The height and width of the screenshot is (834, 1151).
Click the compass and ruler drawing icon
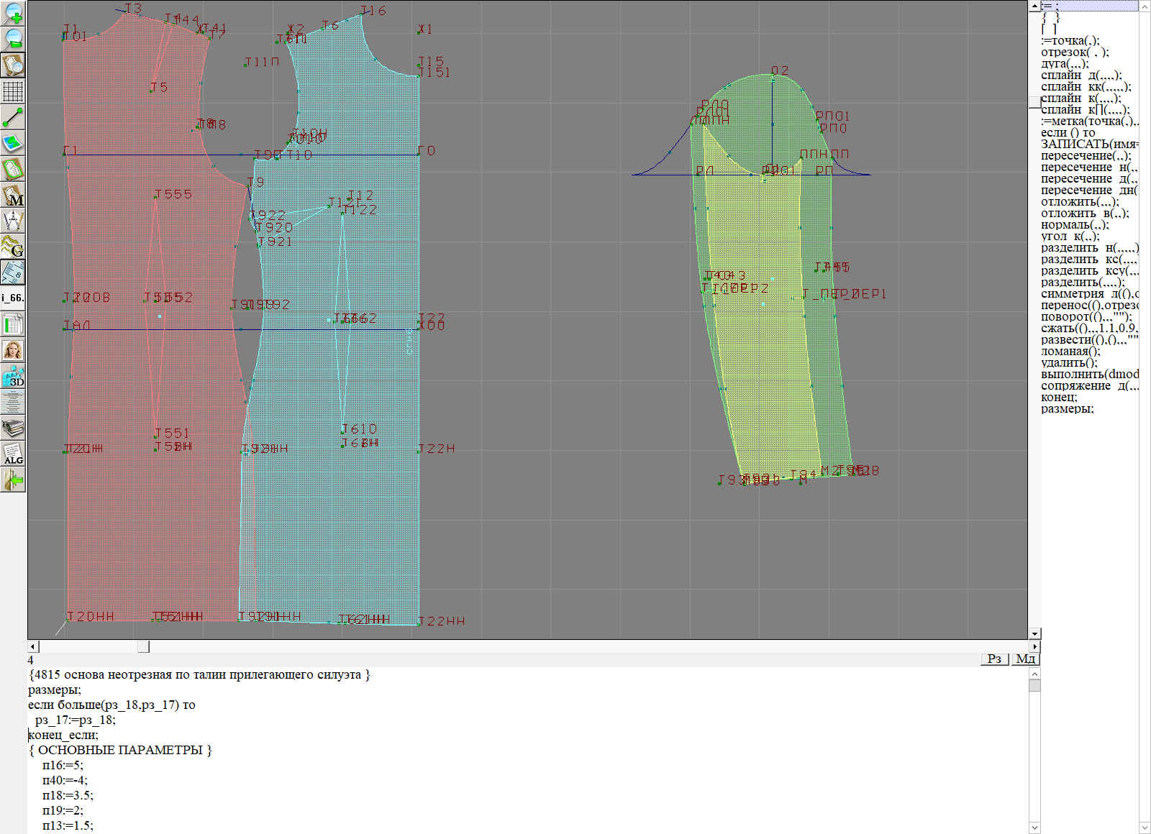[x=13, y=221]
